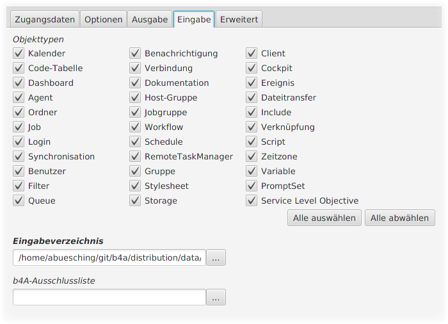This screenshot has height=324, width=448.
Task: Go to the Erweitert tab
Action: [x=239, y=20]
